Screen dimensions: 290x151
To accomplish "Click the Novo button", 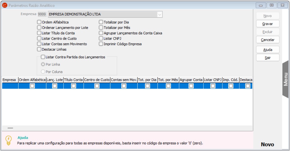I will point(268,16).
